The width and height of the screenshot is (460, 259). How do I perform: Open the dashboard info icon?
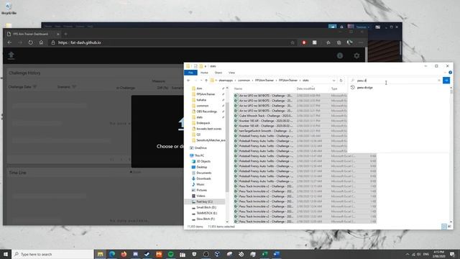pyautogui.click(x=340, y=55)
